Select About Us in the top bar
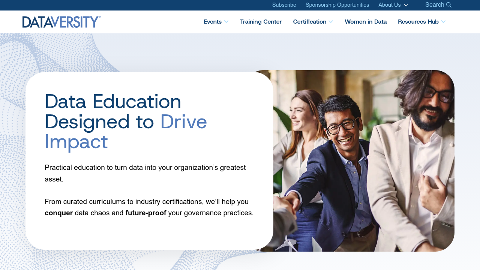Screen dimensions: 480x270 (x=389, y=5)
